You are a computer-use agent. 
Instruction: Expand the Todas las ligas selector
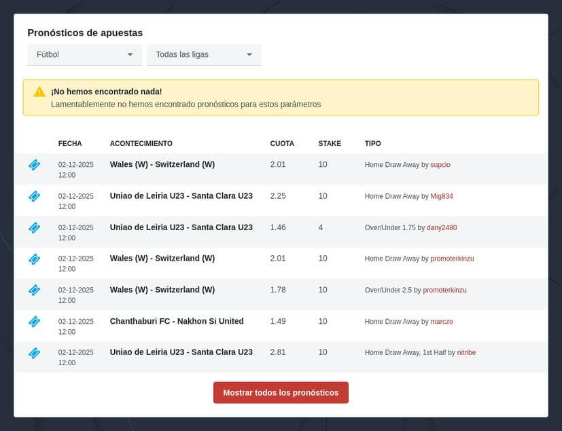[x=203, y=54]
